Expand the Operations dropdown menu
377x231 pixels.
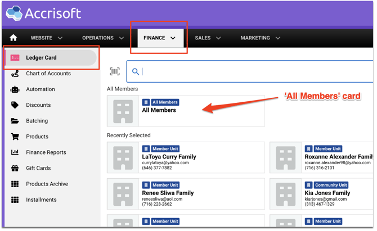pyautogui.click(x=103, y=38)
